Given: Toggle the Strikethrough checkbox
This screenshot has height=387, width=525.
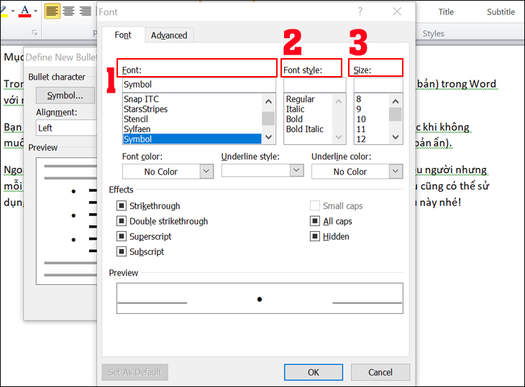Looking at the screenshot, I should click(122, 205).
